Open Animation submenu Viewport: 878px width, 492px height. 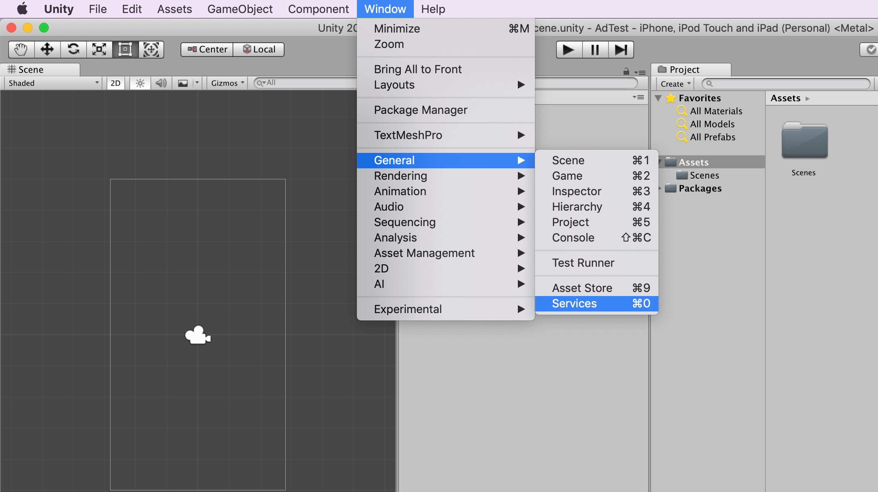click(x=446, y=191)
